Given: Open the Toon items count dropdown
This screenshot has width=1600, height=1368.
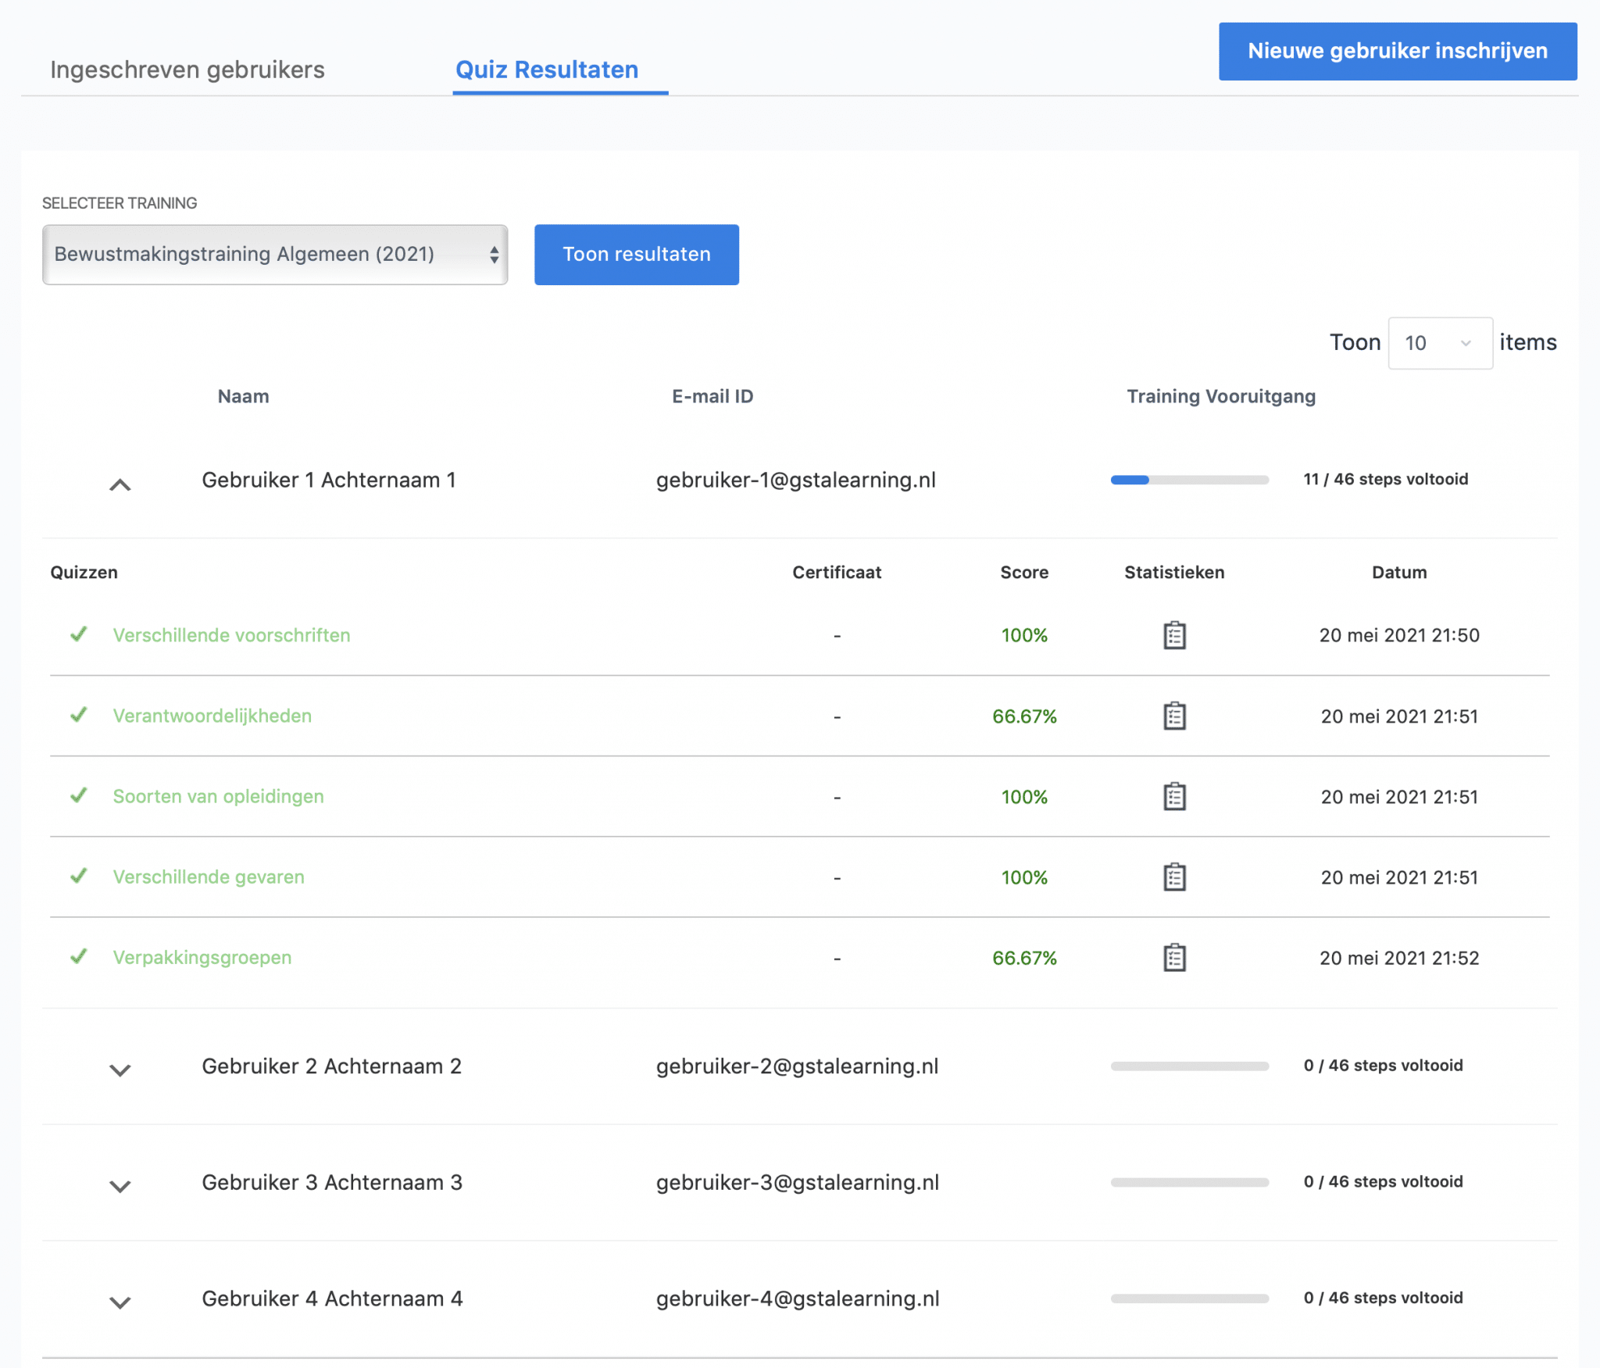Looking at the screenshot, I should click(1440, 343).
